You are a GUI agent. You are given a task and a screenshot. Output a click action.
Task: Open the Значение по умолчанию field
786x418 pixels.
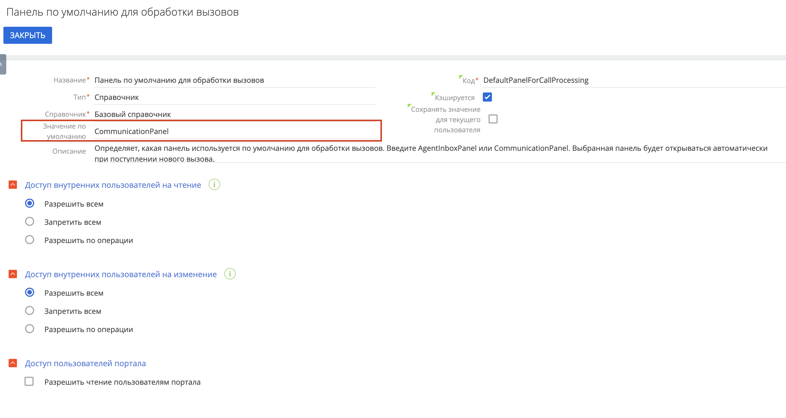235,131
